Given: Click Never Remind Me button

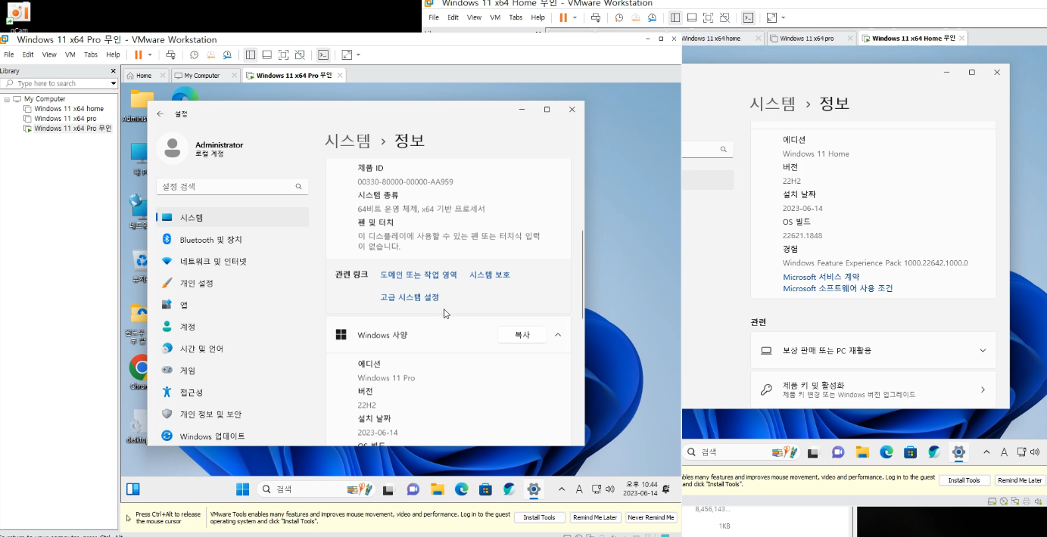Looking at the screenshot, I should 651,517.
